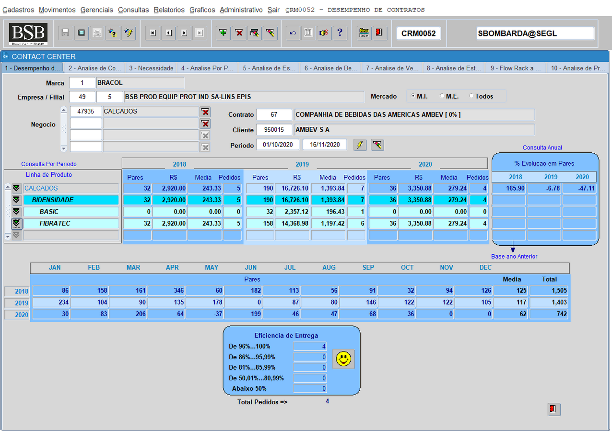The height and width of the screenshot is (431, 612).
Task: Click the undo arrow toolbar icon
Action: point(293,33)
